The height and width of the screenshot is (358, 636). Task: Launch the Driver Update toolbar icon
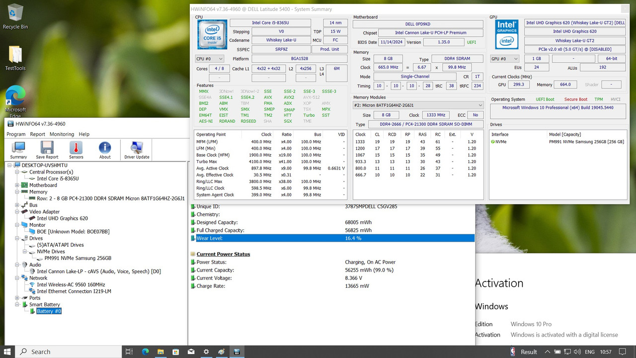137,150
